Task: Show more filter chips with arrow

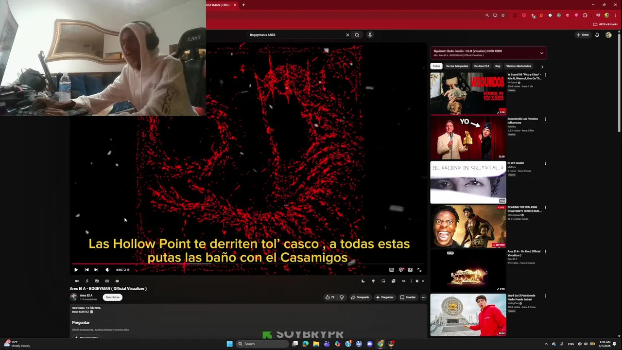Action: [542, 67]
